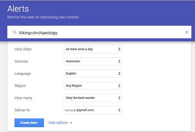Click the 'Language' label
This screenshot has width=195, height=132.
[x=23, y=73]
